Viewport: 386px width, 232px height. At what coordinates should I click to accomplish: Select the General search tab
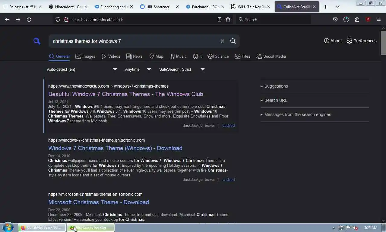(59, 56)
